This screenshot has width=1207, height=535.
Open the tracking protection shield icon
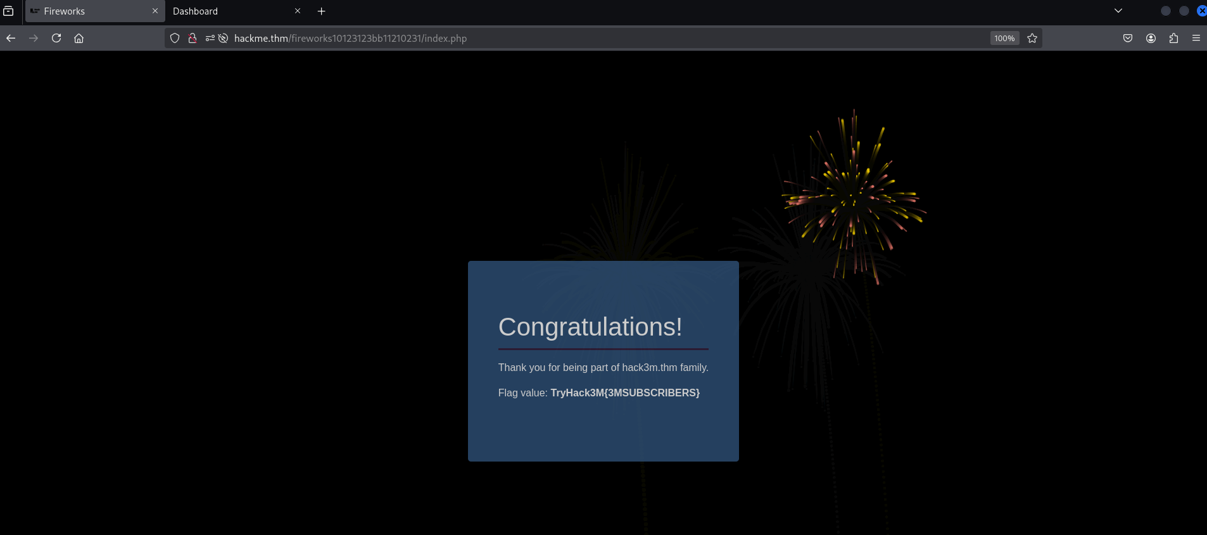[175, 38]
